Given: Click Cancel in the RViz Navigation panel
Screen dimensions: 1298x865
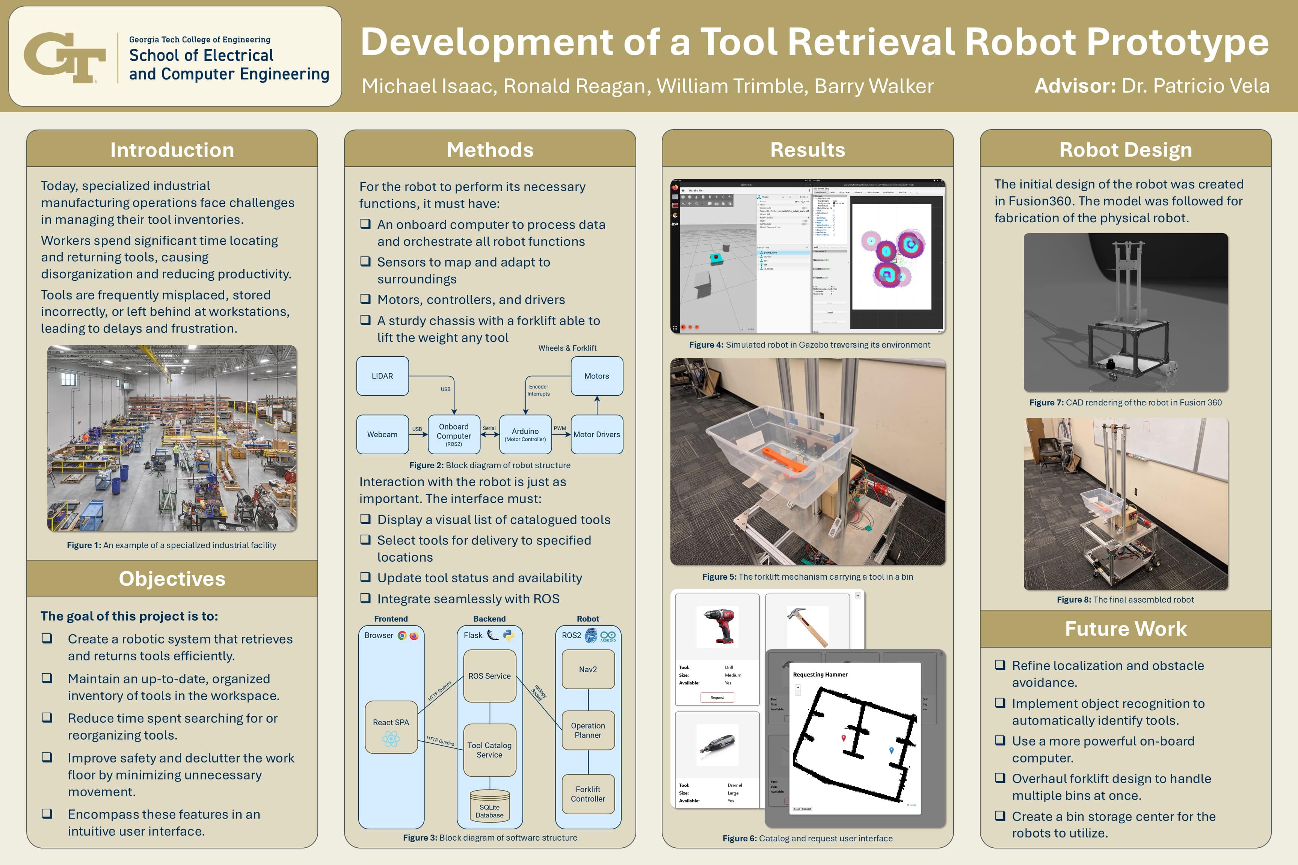Looking at the screenshot, I should (x=830, y=313).
